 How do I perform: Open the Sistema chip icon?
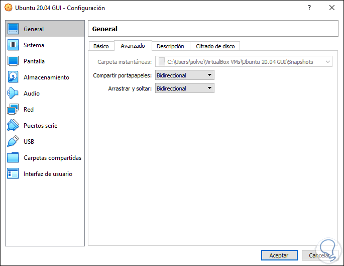(14, 45)
